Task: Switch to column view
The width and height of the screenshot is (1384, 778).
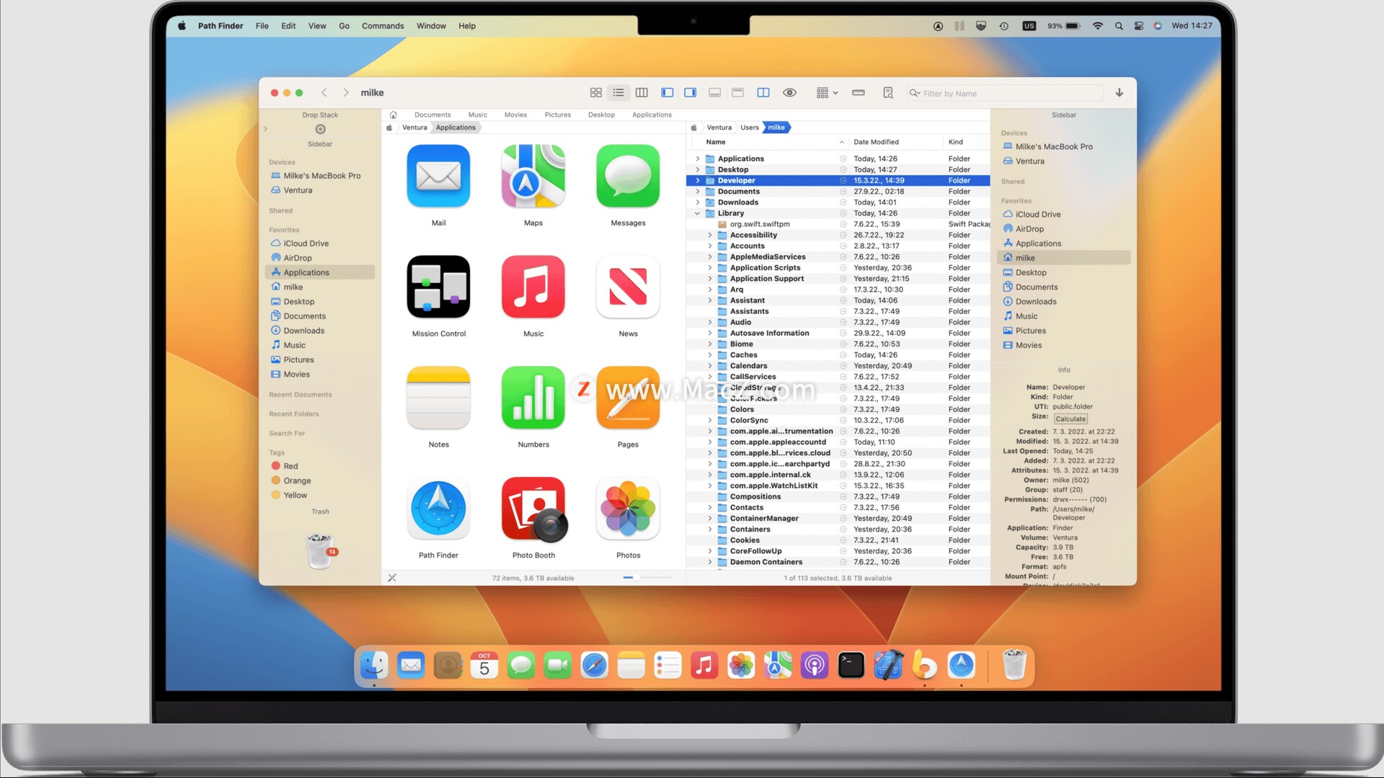Action: 642,93
